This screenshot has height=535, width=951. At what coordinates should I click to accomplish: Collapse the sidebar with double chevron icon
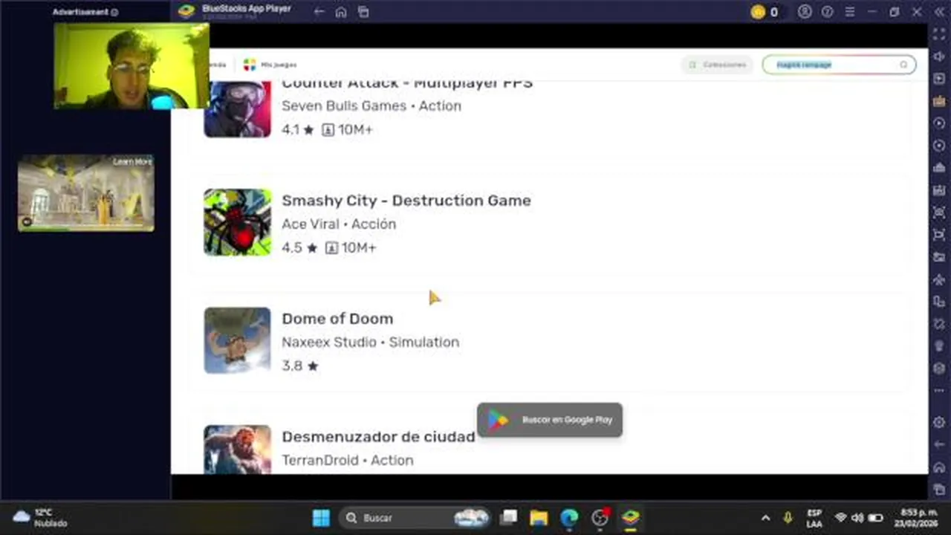(x=939, y=12)
